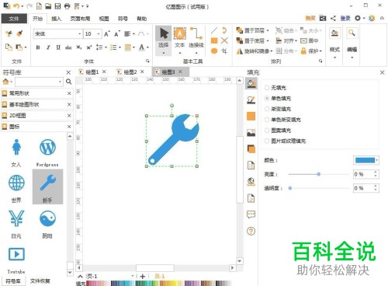Open the hyperlink globe icon in right sidebar
The height and width of the screenshot is (286, 388).
click(x=251, y=182)
